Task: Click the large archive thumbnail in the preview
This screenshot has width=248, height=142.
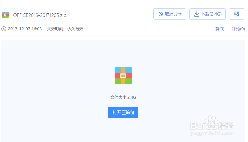Action: coord(123,75)
